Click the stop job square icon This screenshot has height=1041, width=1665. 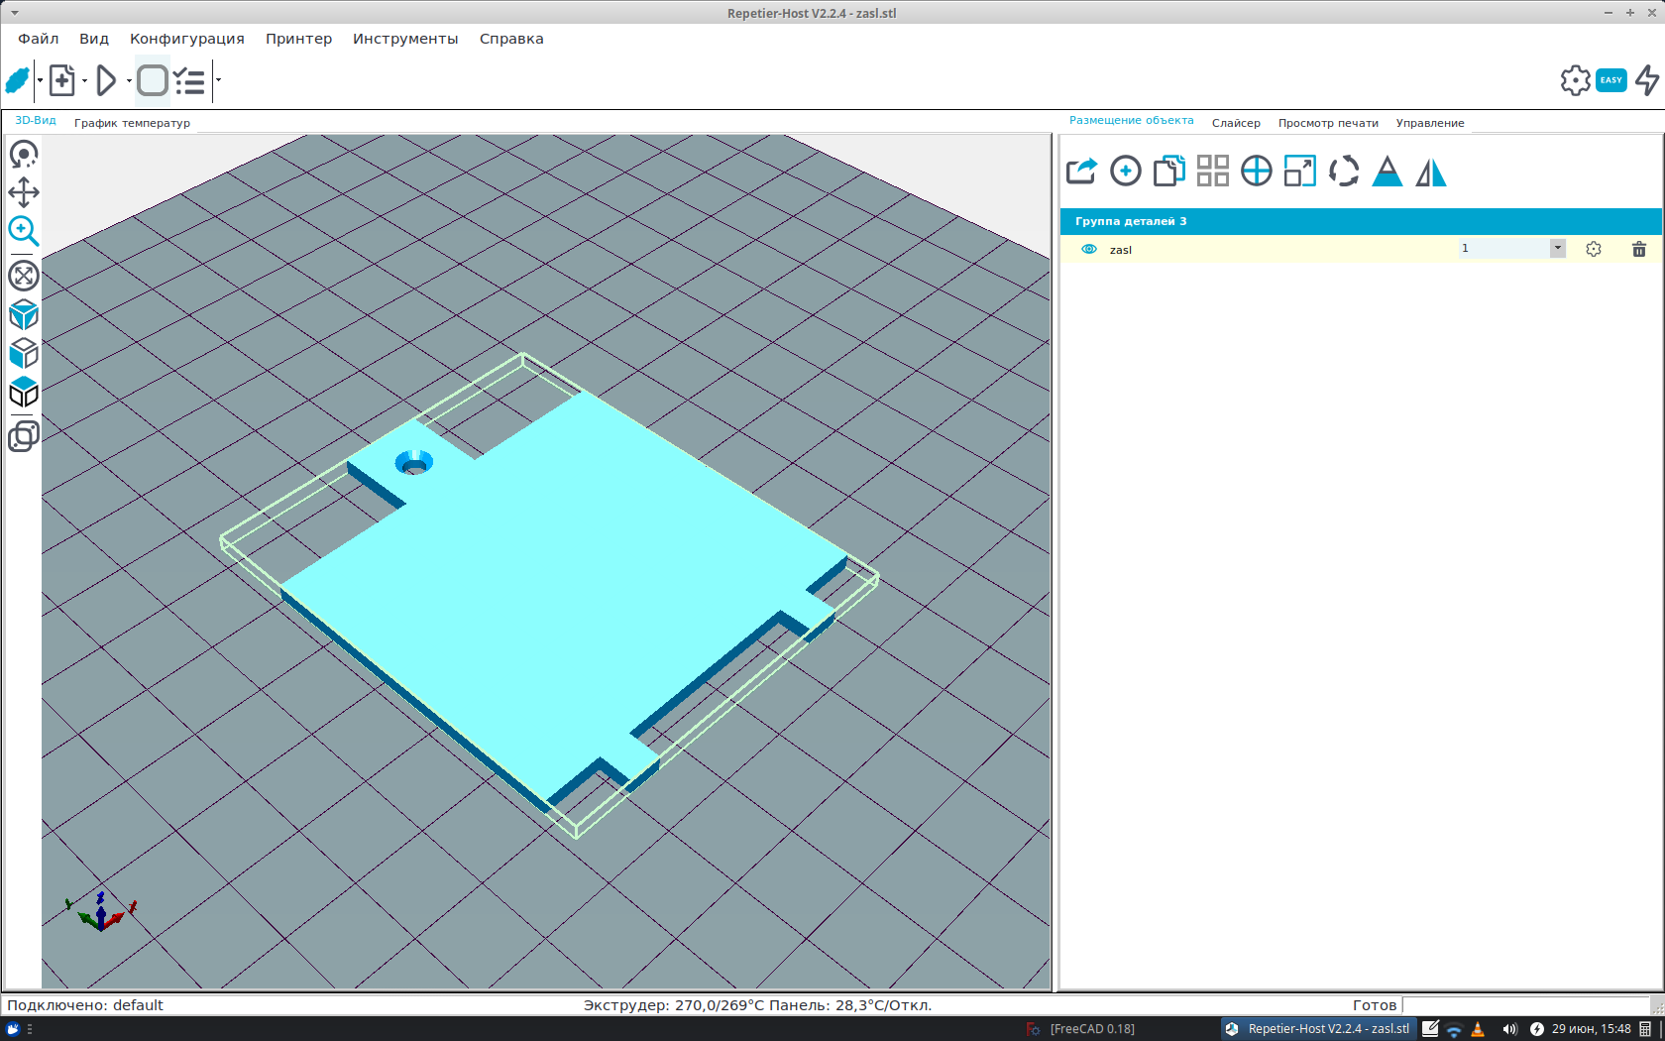point(153,80)
